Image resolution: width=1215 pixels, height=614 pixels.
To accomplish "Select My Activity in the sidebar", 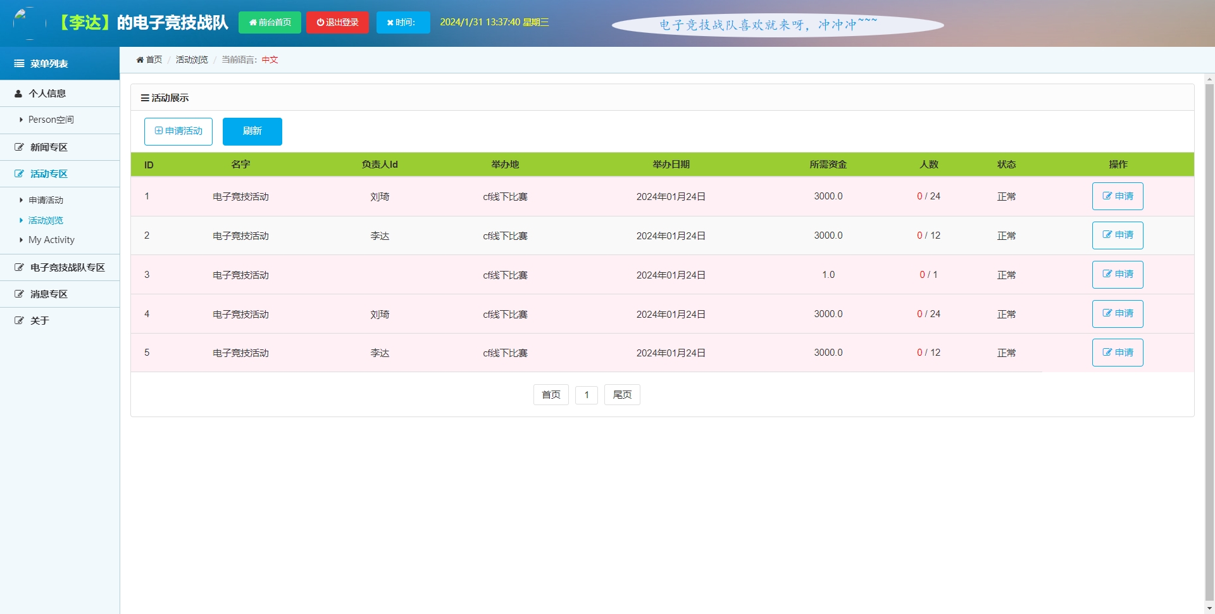I will [x=51, y=240].
